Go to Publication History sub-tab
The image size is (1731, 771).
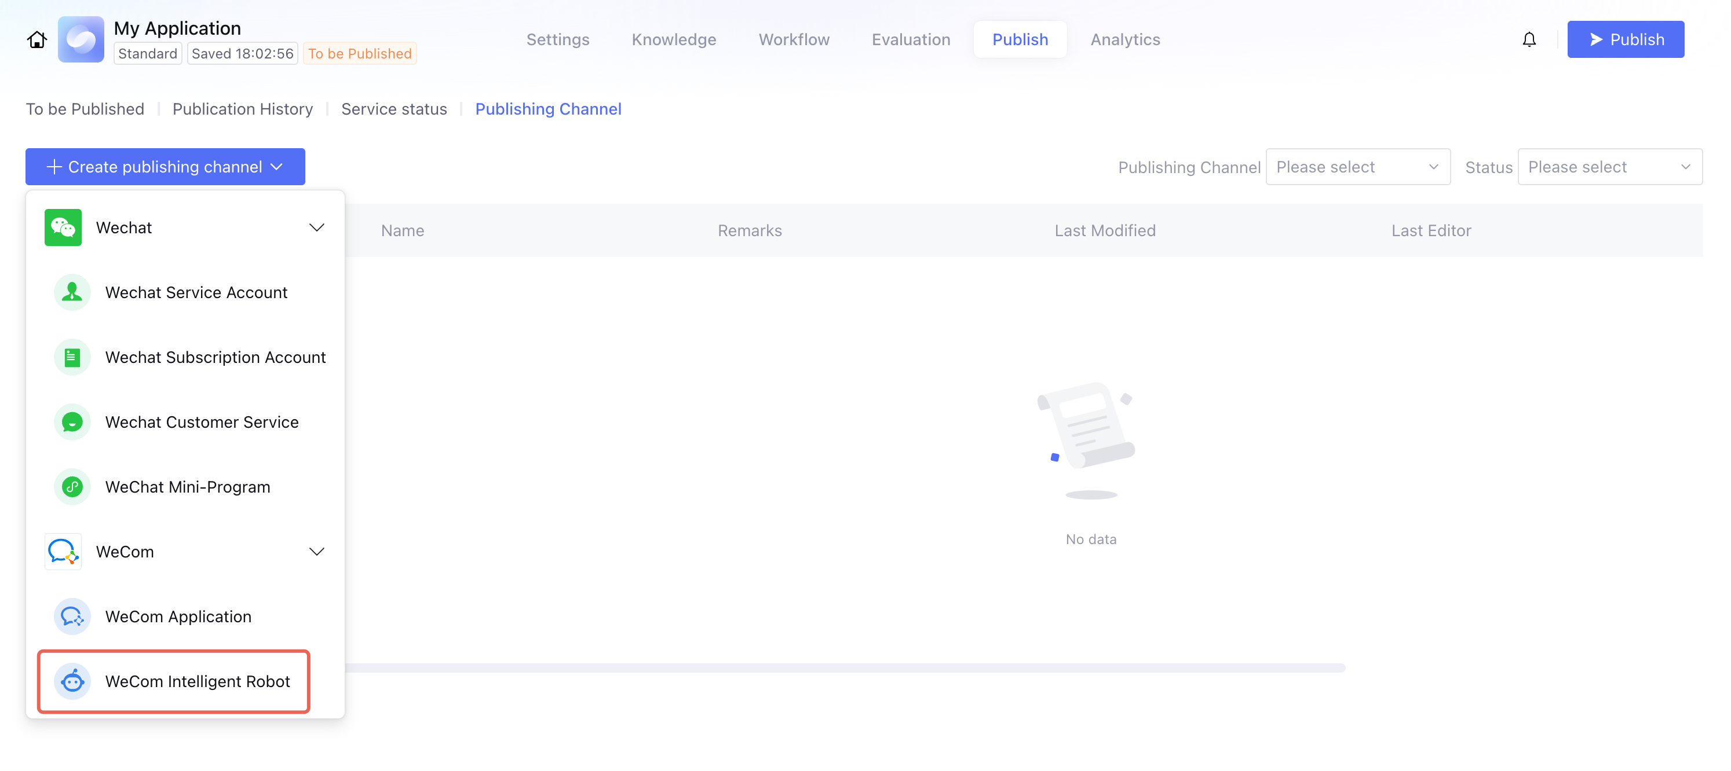tap(243, 109)
